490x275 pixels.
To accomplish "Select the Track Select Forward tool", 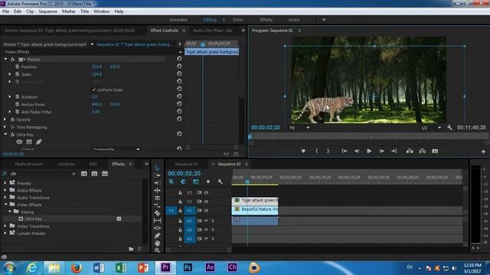I will click(x=157, y=175).
